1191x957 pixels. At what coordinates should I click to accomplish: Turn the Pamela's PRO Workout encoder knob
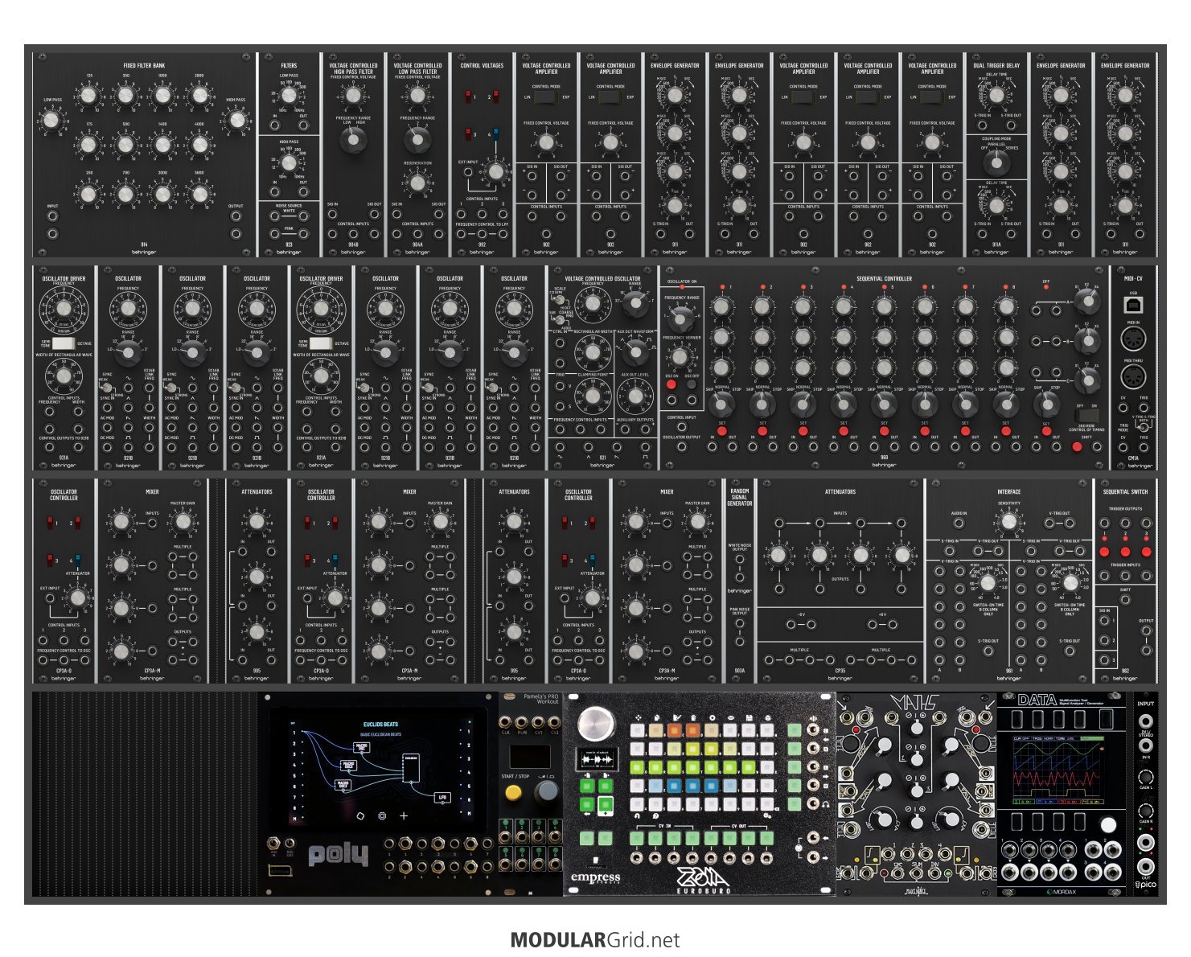point(546,791)
